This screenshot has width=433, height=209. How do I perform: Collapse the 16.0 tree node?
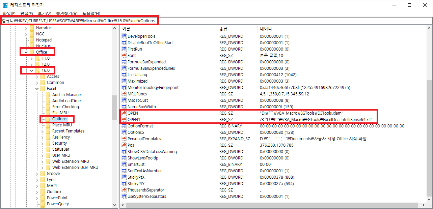[x=32, y=70]
